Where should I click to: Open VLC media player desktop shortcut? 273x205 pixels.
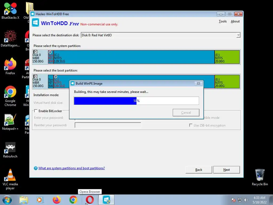(10, 179)
